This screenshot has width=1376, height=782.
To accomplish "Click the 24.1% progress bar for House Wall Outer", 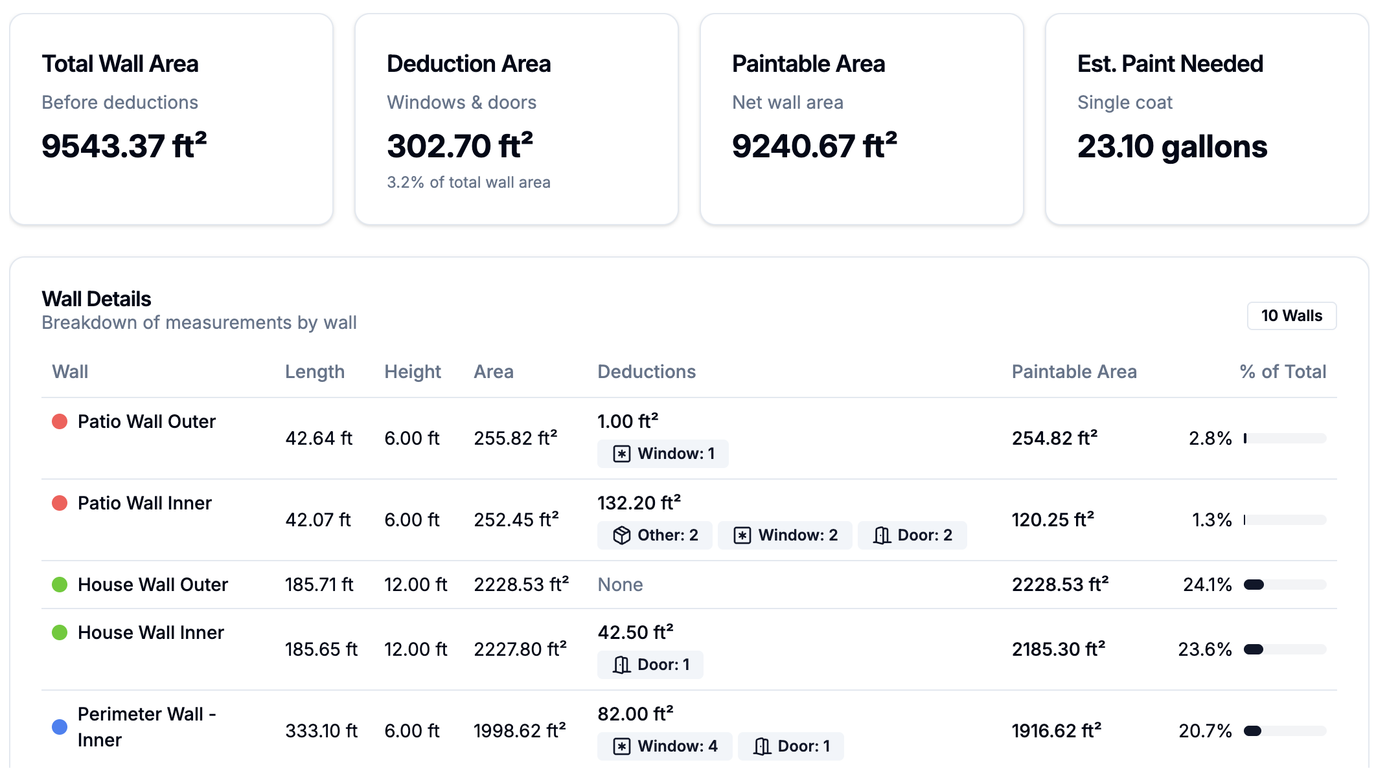I will click(1285, 585).
